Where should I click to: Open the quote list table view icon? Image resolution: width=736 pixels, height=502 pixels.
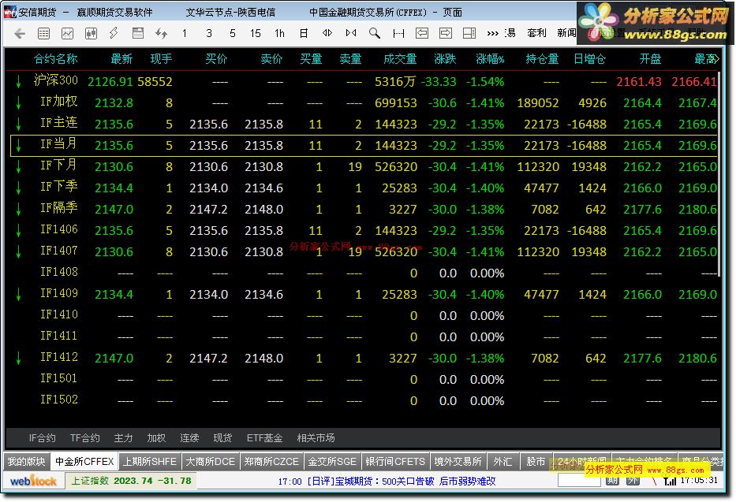coord(43,33)
